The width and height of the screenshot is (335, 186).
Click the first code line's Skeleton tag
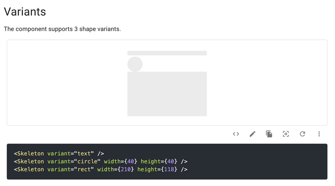[x=30, y=154]
